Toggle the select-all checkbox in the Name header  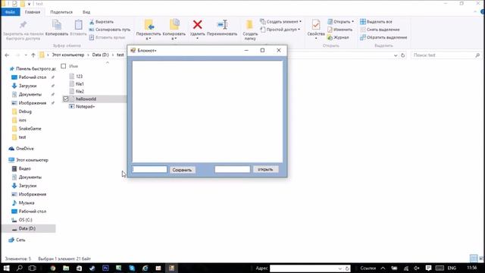(x=64, y=66)
